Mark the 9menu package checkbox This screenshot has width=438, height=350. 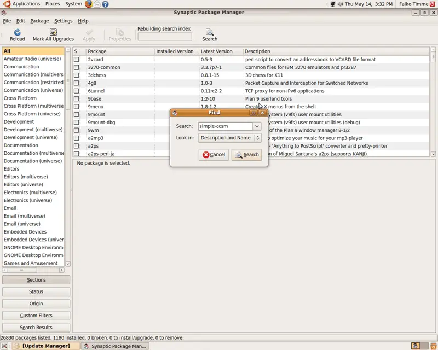pyautogui.click(x=76, y=107)
